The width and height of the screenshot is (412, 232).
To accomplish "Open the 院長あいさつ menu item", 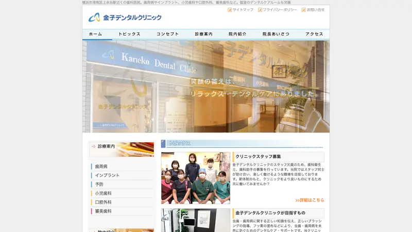I will pos(276,34).
